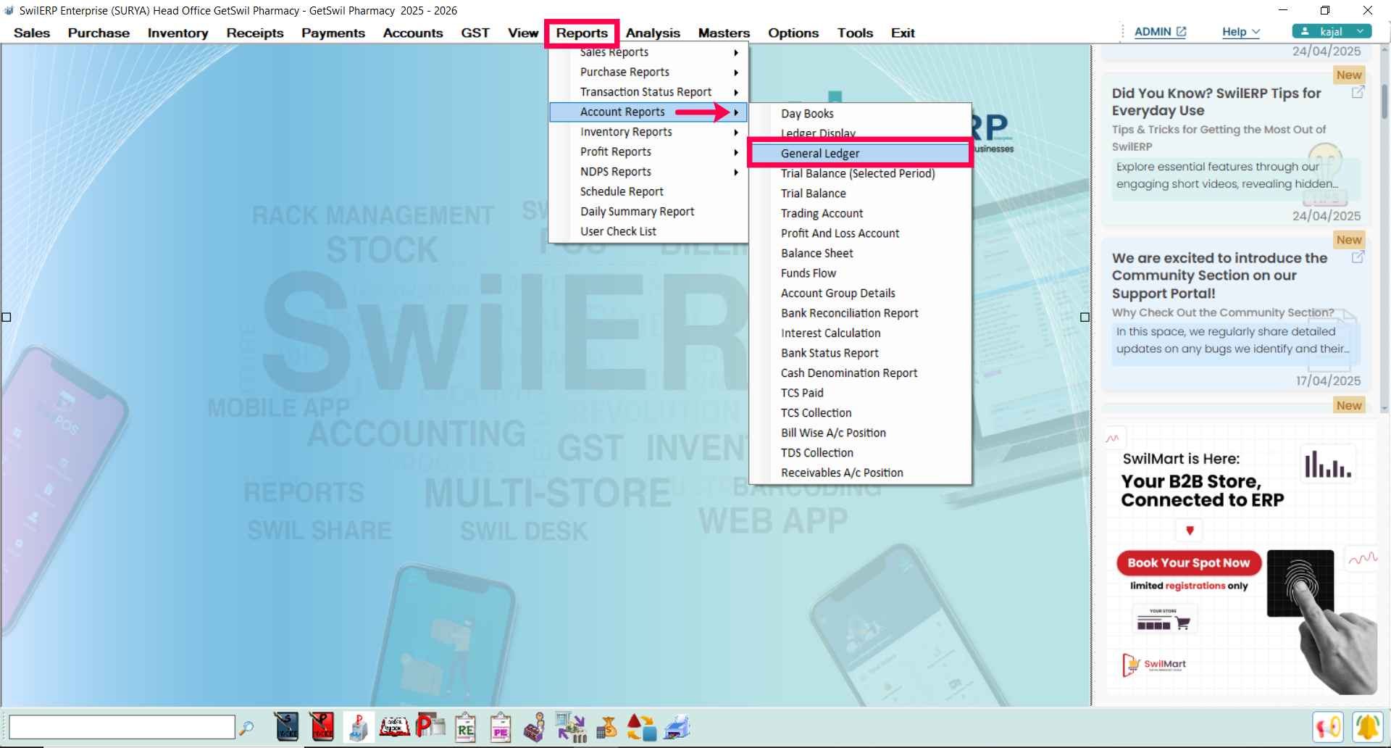Screen dimensions: 1391x748
Task: Select Receivables A/c Position
Action: [842, 473]
